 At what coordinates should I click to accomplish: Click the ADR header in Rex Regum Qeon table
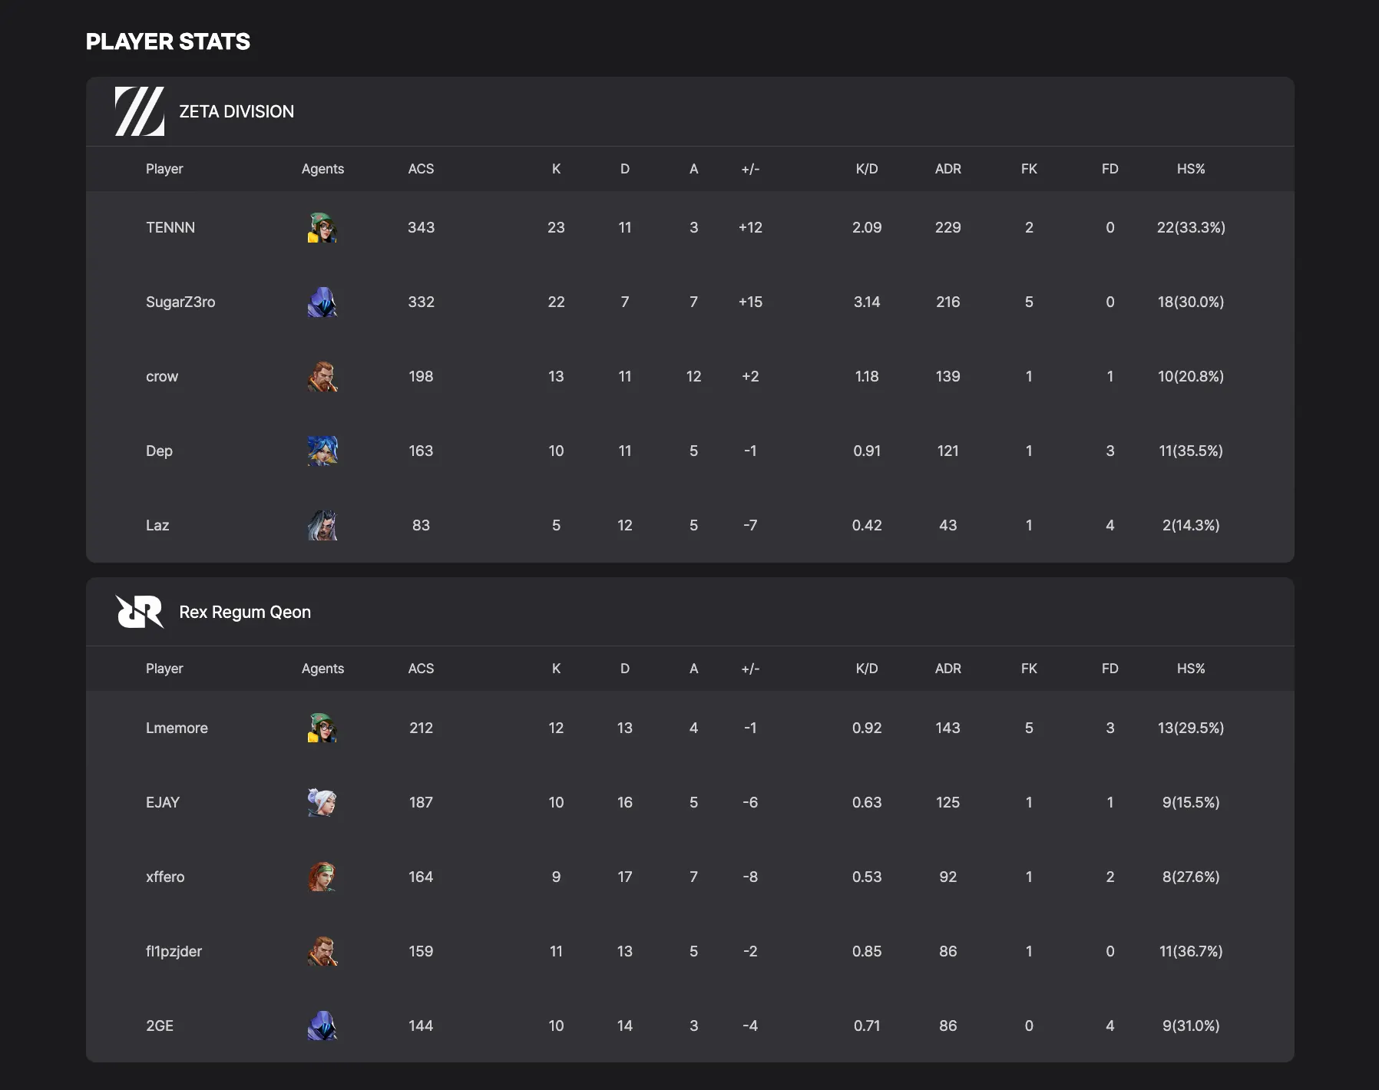click(947, 669)
